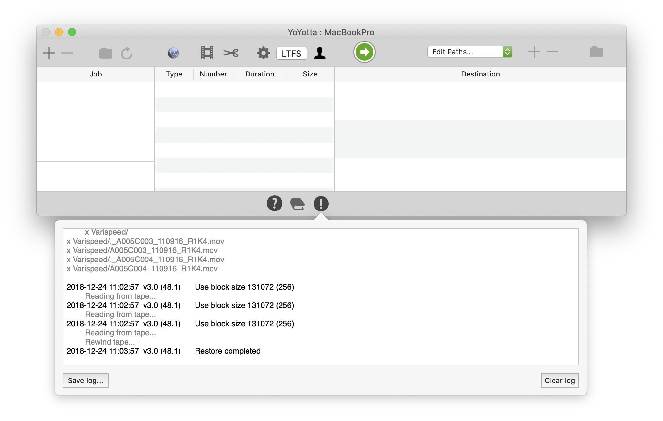Viewport: 663px width, 421px height.
Task: Minimize the YoYotta window with yellow button
Action: pyautogui.click(x=59, y=32)
